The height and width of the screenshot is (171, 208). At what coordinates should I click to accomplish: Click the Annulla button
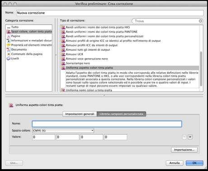click(175, 163)
